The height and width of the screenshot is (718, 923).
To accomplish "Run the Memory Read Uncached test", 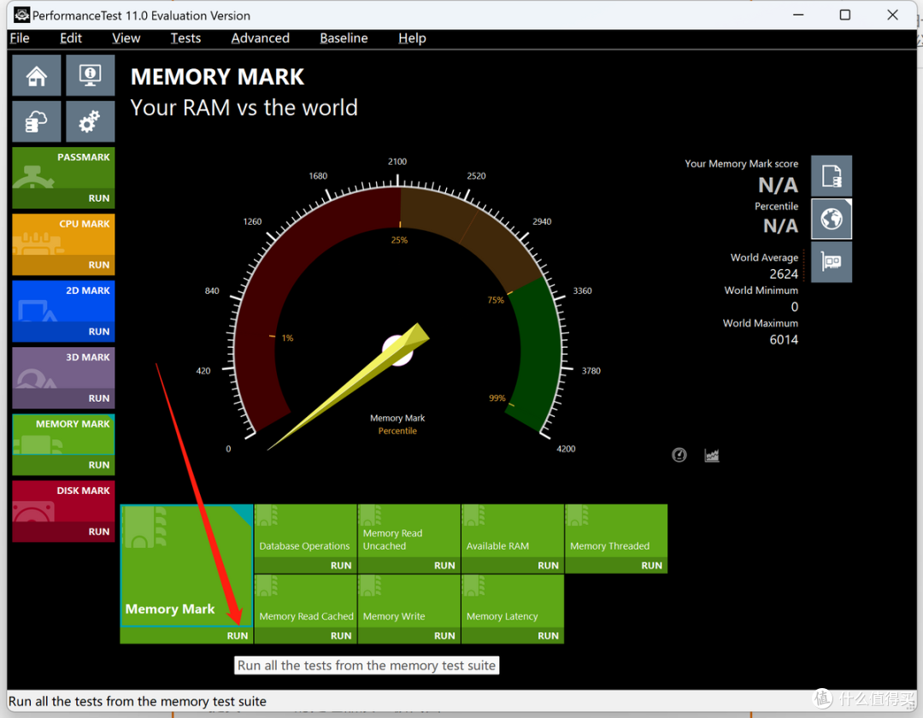I will (444, 566).
